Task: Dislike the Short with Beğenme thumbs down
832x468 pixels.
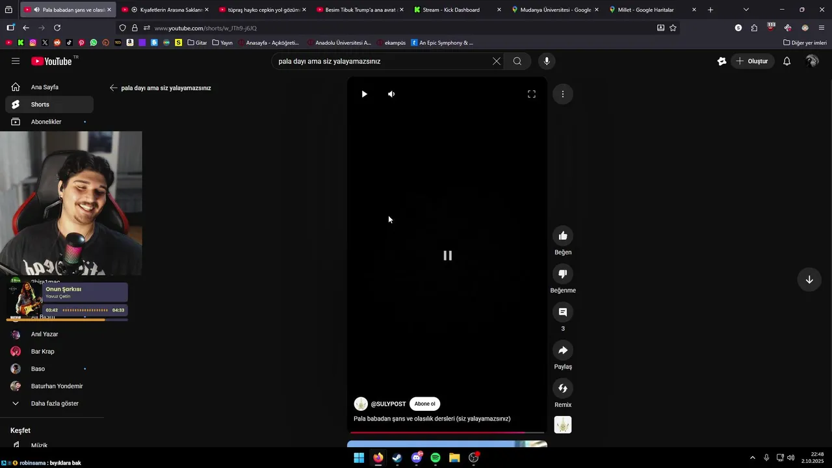Action: pyautogui.click(x=563, y=274)
